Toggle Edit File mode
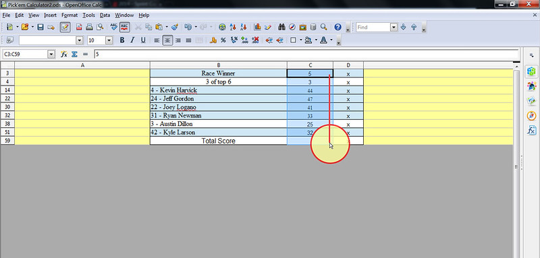 point(65,27)
